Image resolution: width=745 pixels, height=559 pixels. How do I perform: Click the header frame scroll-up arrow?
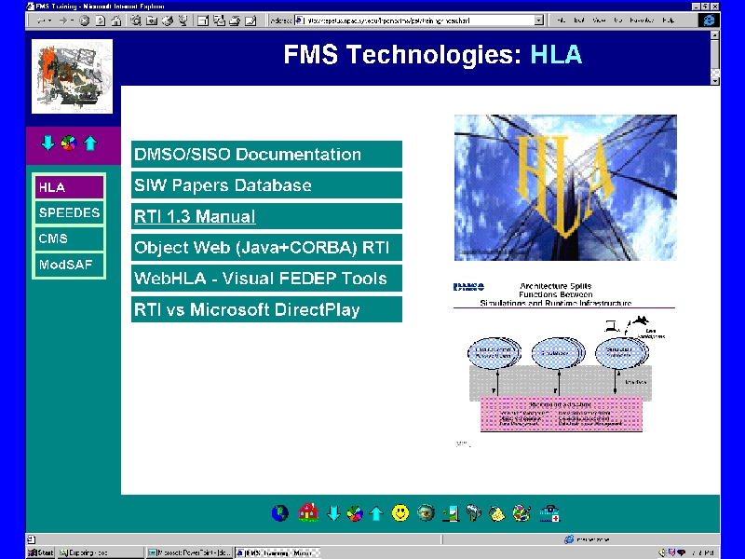pos(715,34)
